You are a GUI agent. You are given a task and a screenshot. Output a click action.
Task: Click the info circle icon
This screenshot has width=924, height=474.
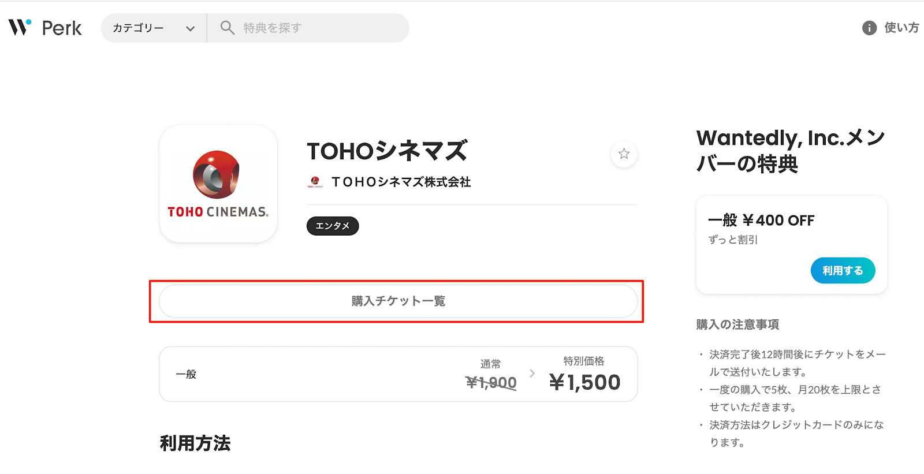coord(869,28)
